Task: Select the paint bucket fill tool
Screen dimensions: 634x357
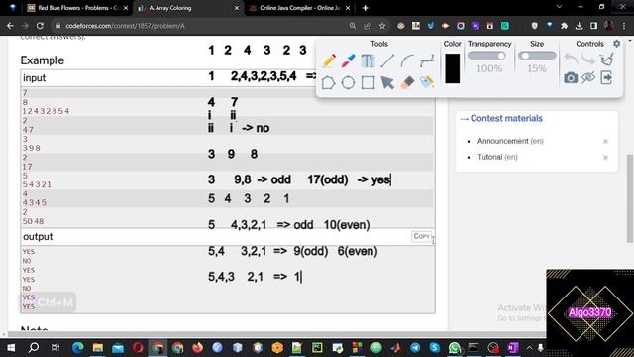Action: coord(427,82)
